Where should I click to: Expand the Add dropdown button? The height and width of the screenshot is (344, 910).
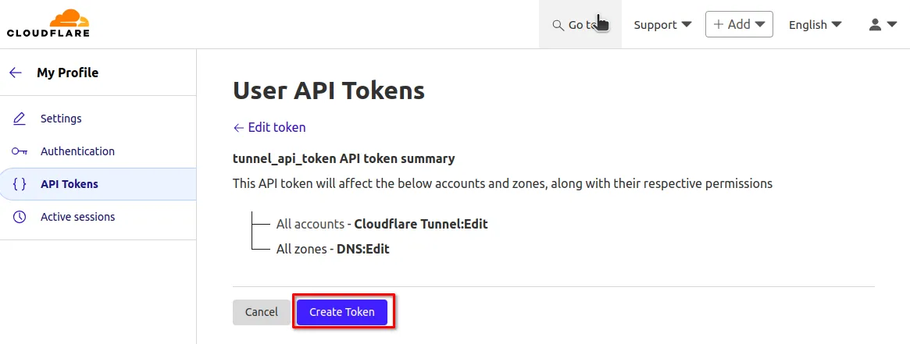coord(739,24)
